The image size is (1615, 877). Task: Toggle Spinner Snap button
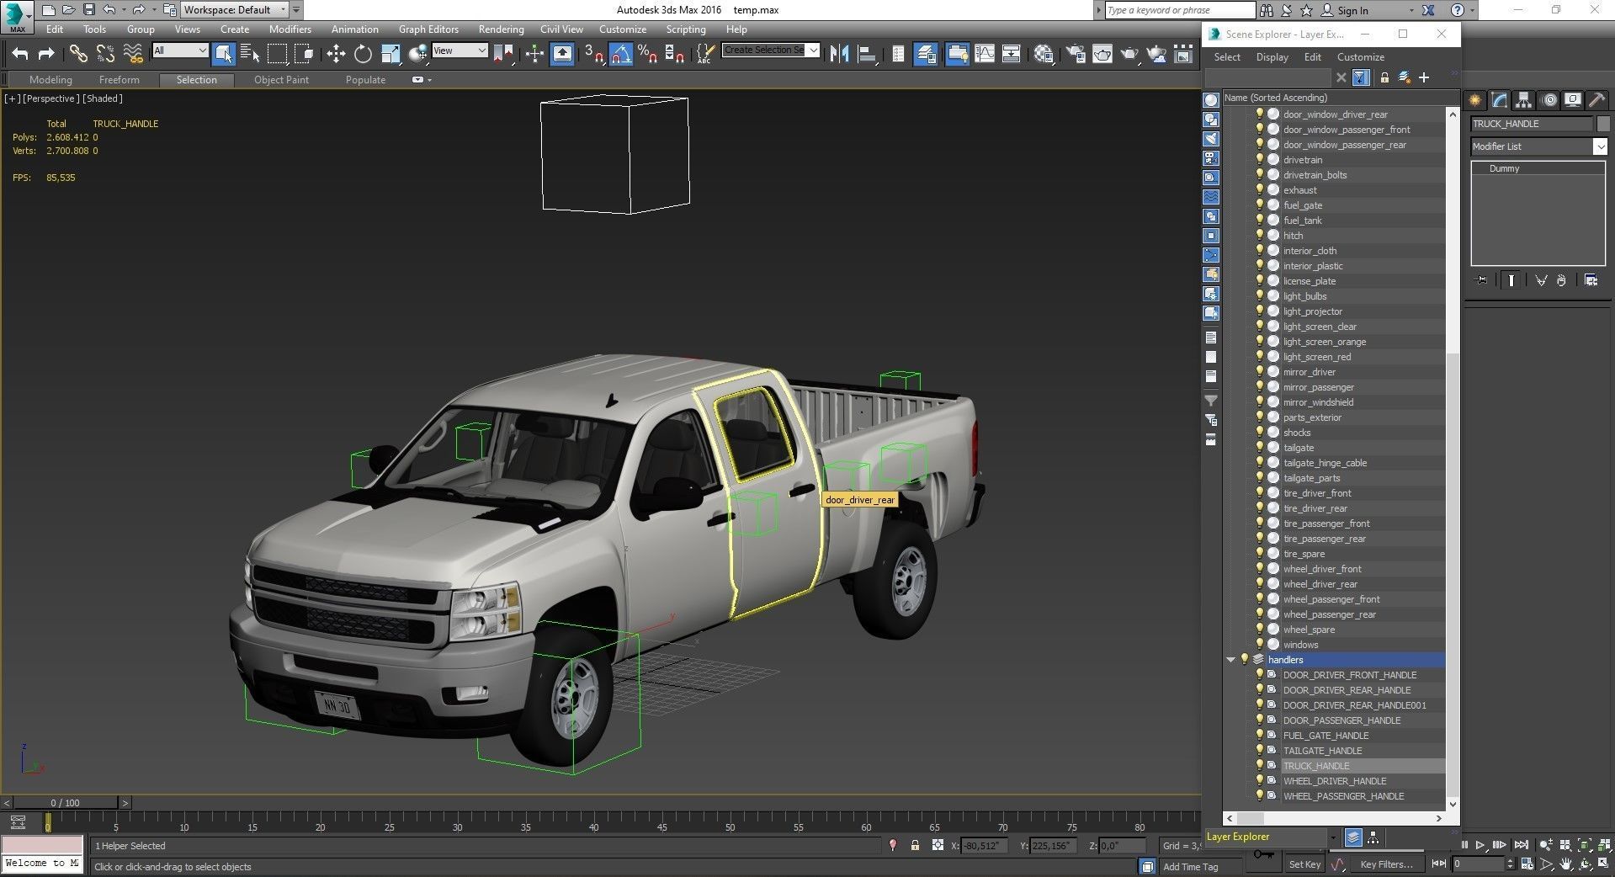[x=675, y=54]
